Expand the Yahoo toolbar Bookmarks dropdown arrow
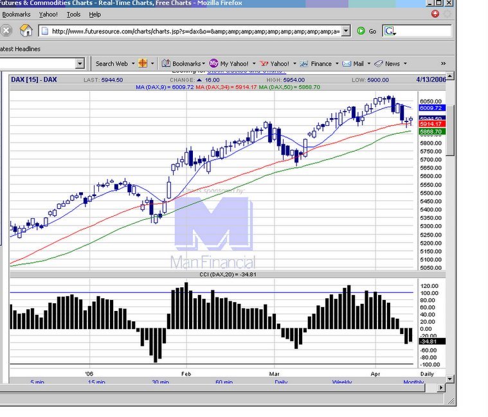The width and height of the screenshot is (488, 417). click(204, 64)
